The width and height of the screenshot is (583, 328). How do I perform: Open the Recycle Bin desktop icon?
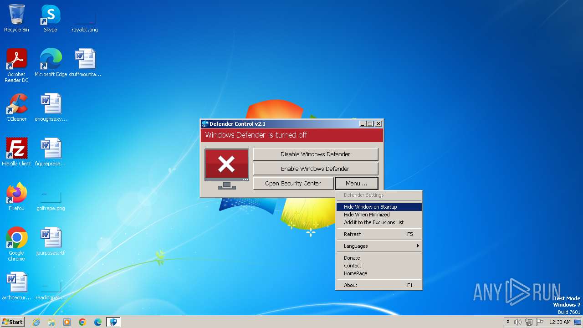[16, 18]
